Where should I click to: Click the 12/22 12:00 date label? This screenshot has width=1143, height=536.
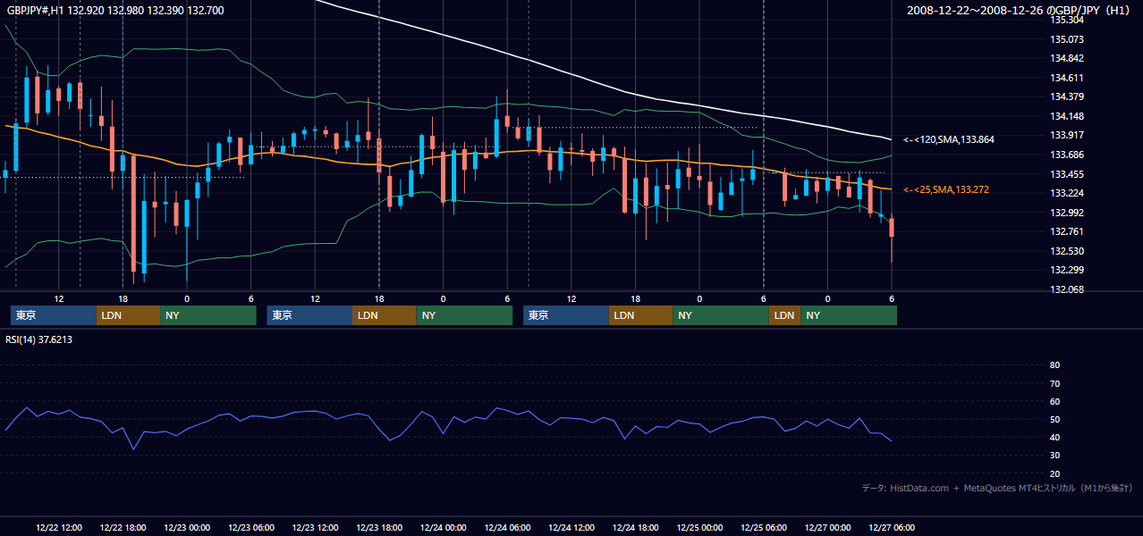[x=59, y=528]
